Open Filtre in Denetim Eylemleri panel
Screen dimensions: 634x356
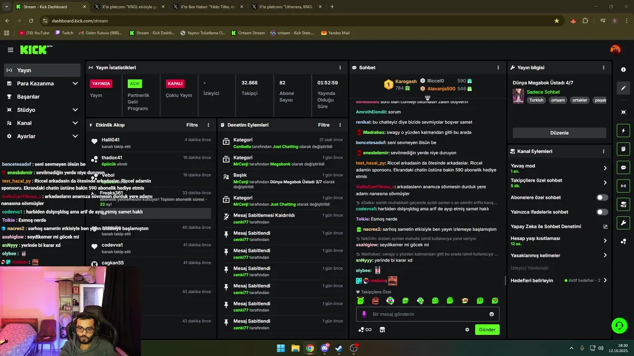tap(323, 125)
